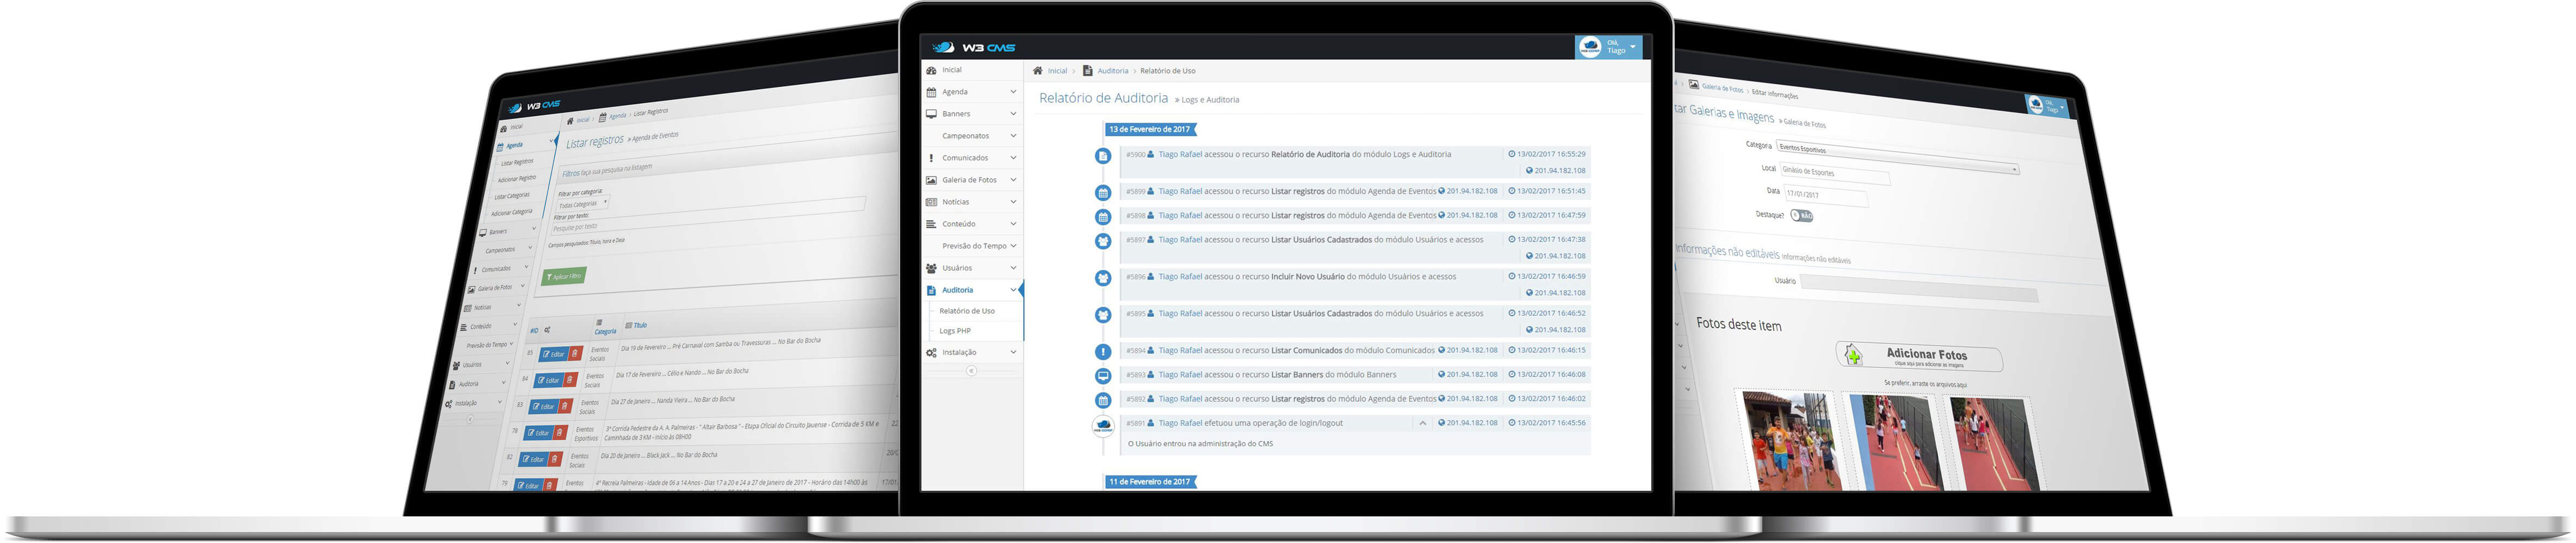Click timeline exclamation icon for entry #5894
2576x543 pixels.
click(x=1102, y=351)
